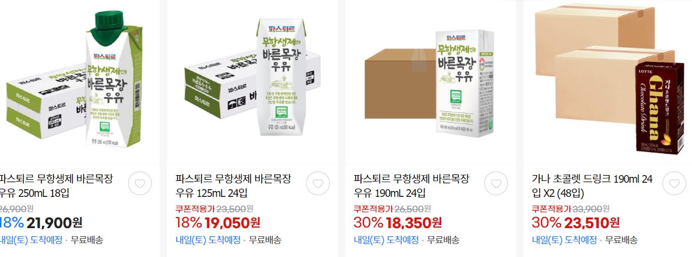Select the 23,510원 discounted price
The width and height of the screenshot is (692, 257).
(x=592, y=223)
